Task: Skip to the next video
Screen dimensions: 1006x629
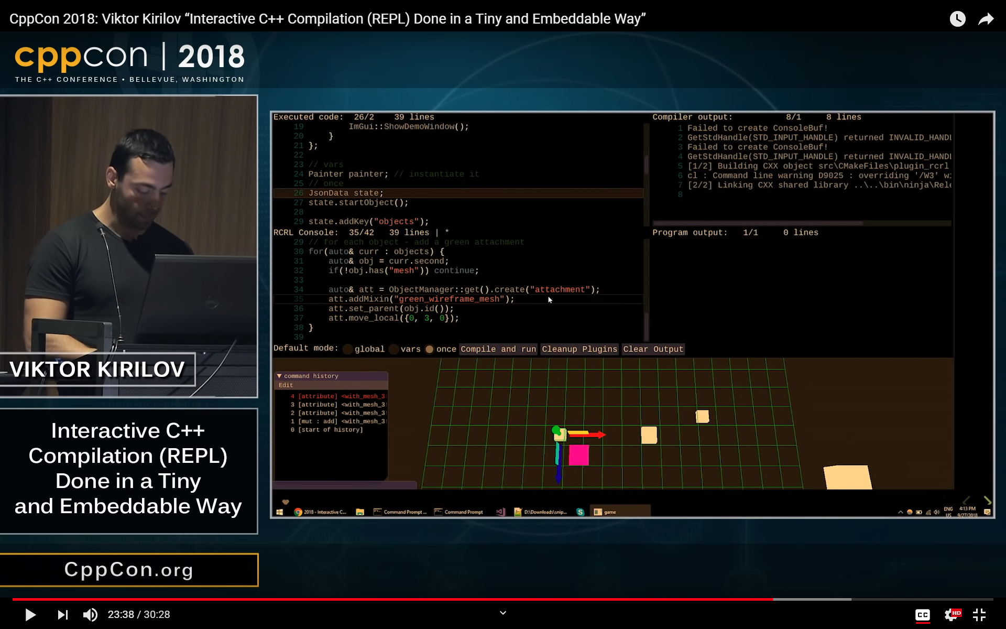Action: (62, 614)
